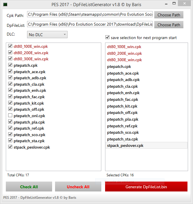Toggle the ptepatch_ref.cpk checkbox

pos(10,128)
